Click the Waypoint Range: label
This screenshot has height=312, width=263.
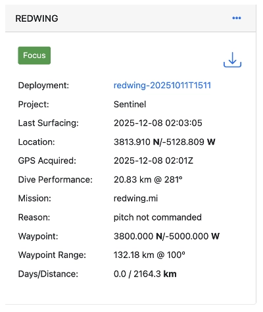click(x=52, y=255)
